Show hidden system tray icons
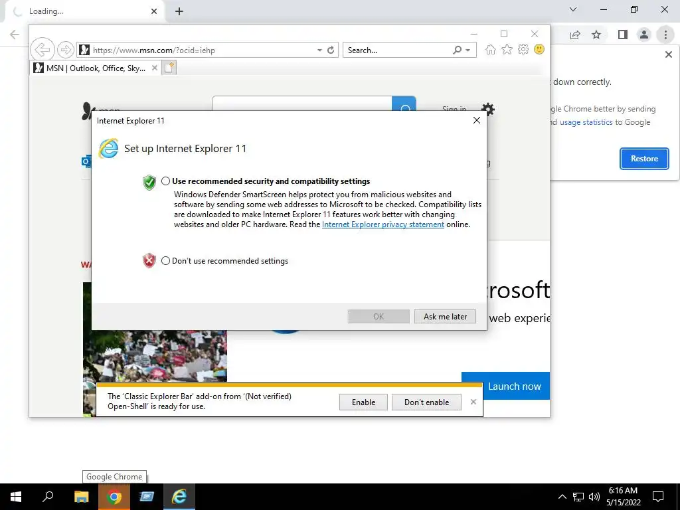The height and width of the screenshot is (510, 680). [562, 497]
